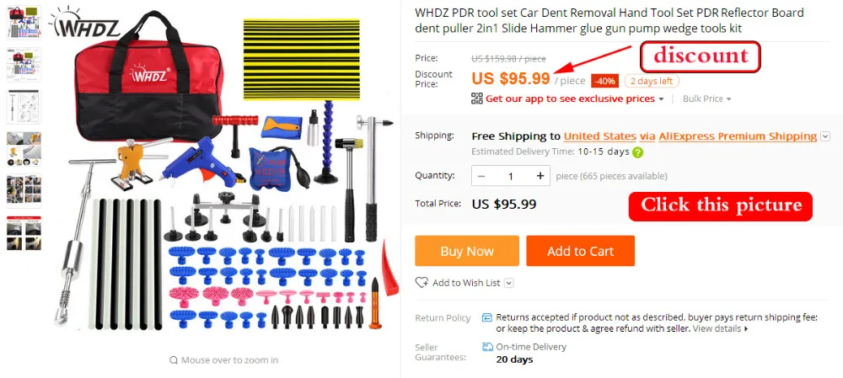The height and width of the screenshot is (378, 843).
Task: Click the Return Policy refund icon
Action: tap(486, 317)
